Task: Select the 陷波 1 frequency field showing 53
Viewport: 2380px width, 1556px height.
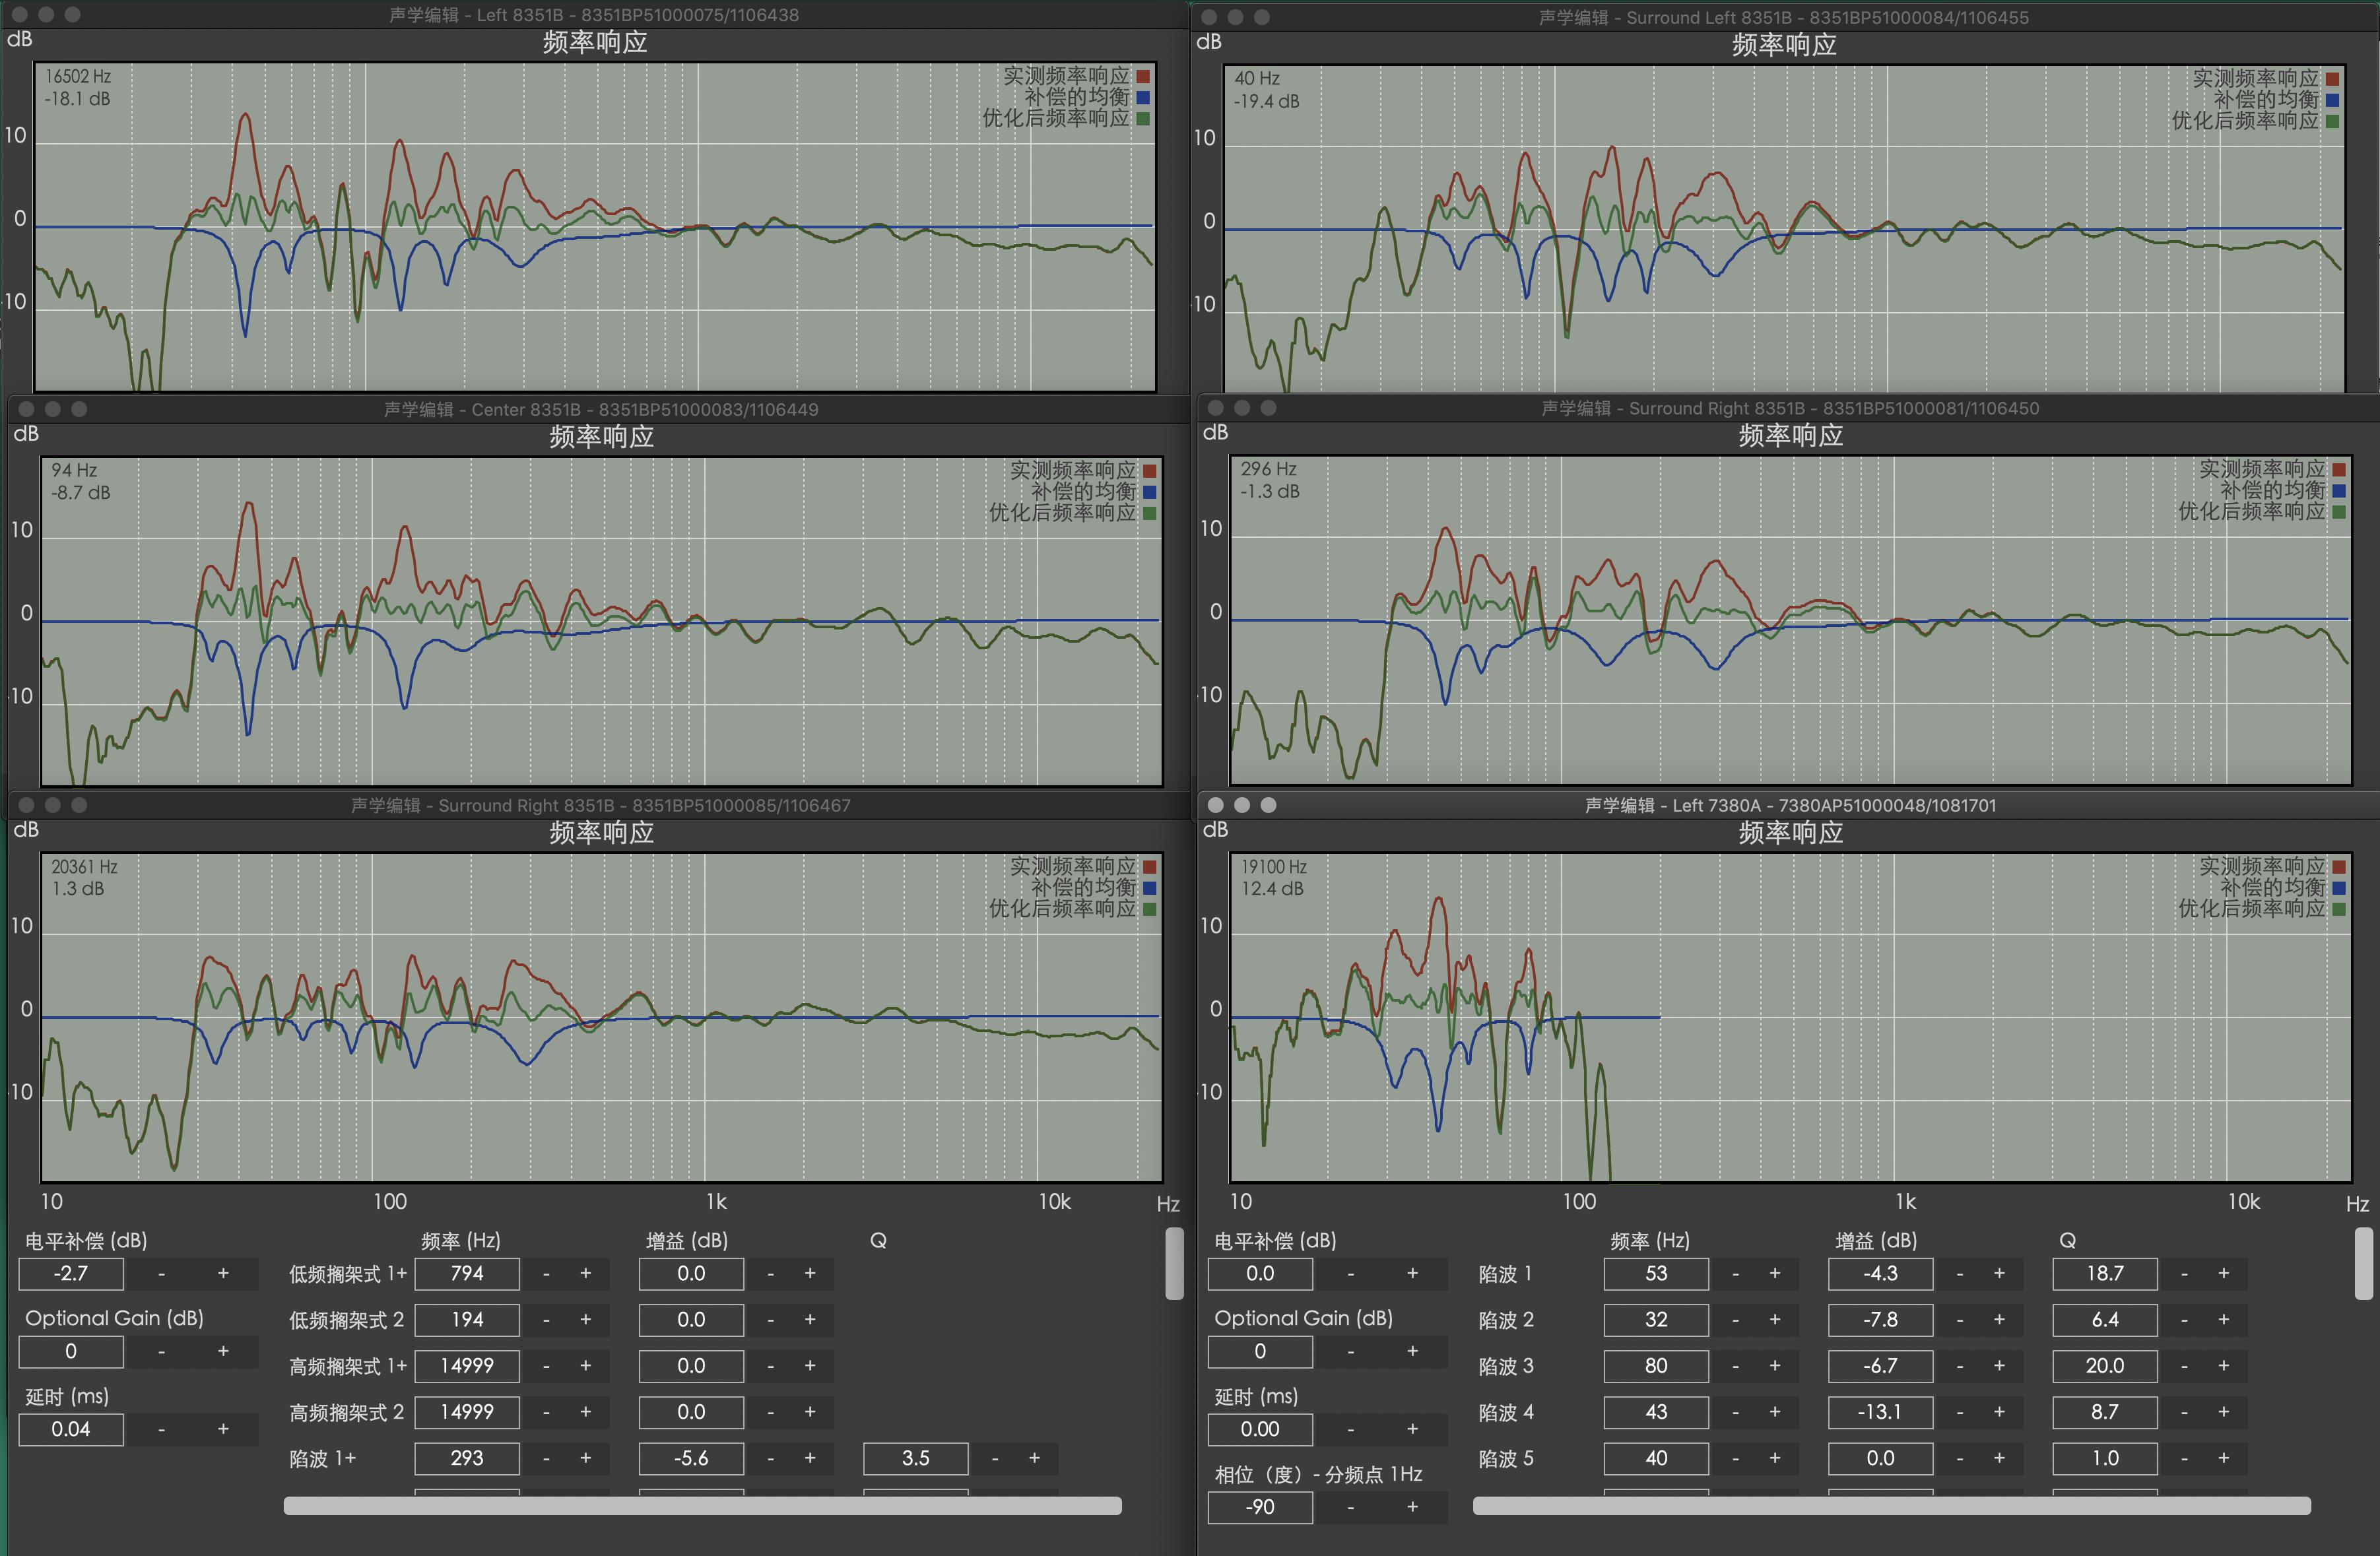Action: (x=1655, y=1273)
